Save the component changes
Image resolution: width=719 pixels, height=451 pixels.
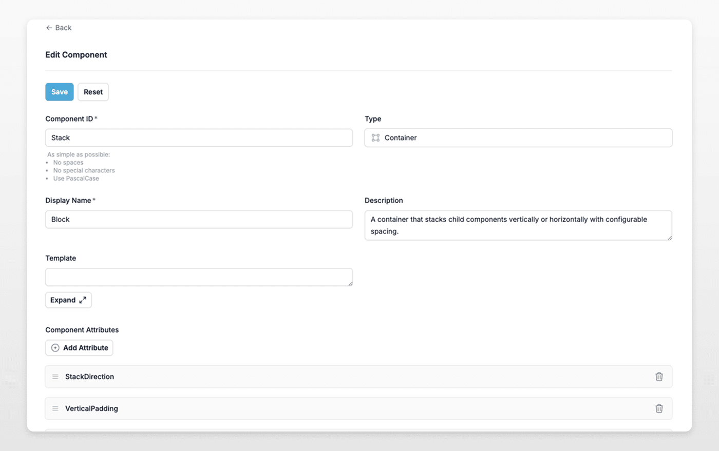tap(60, 92)
